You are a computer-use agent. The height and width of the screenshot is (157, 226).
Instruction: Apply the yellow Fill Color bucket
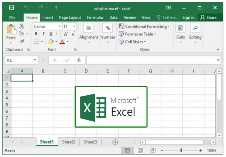tap(51, 42)
